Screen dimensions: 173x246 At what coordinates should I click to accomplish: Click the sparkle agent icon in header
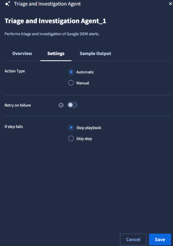[8, 4]
